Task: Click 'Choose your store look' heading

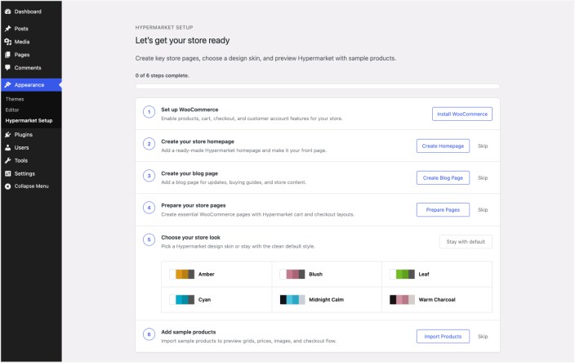Action: (190, 237)
